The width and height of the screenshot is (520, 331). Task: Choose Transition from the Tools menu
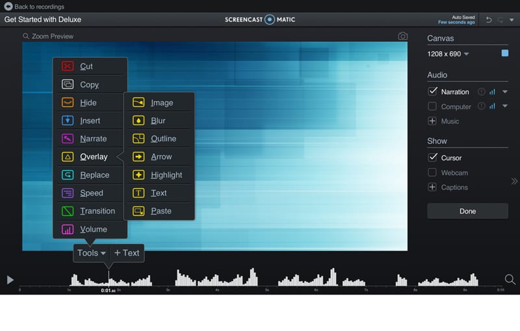pos(90,211)
